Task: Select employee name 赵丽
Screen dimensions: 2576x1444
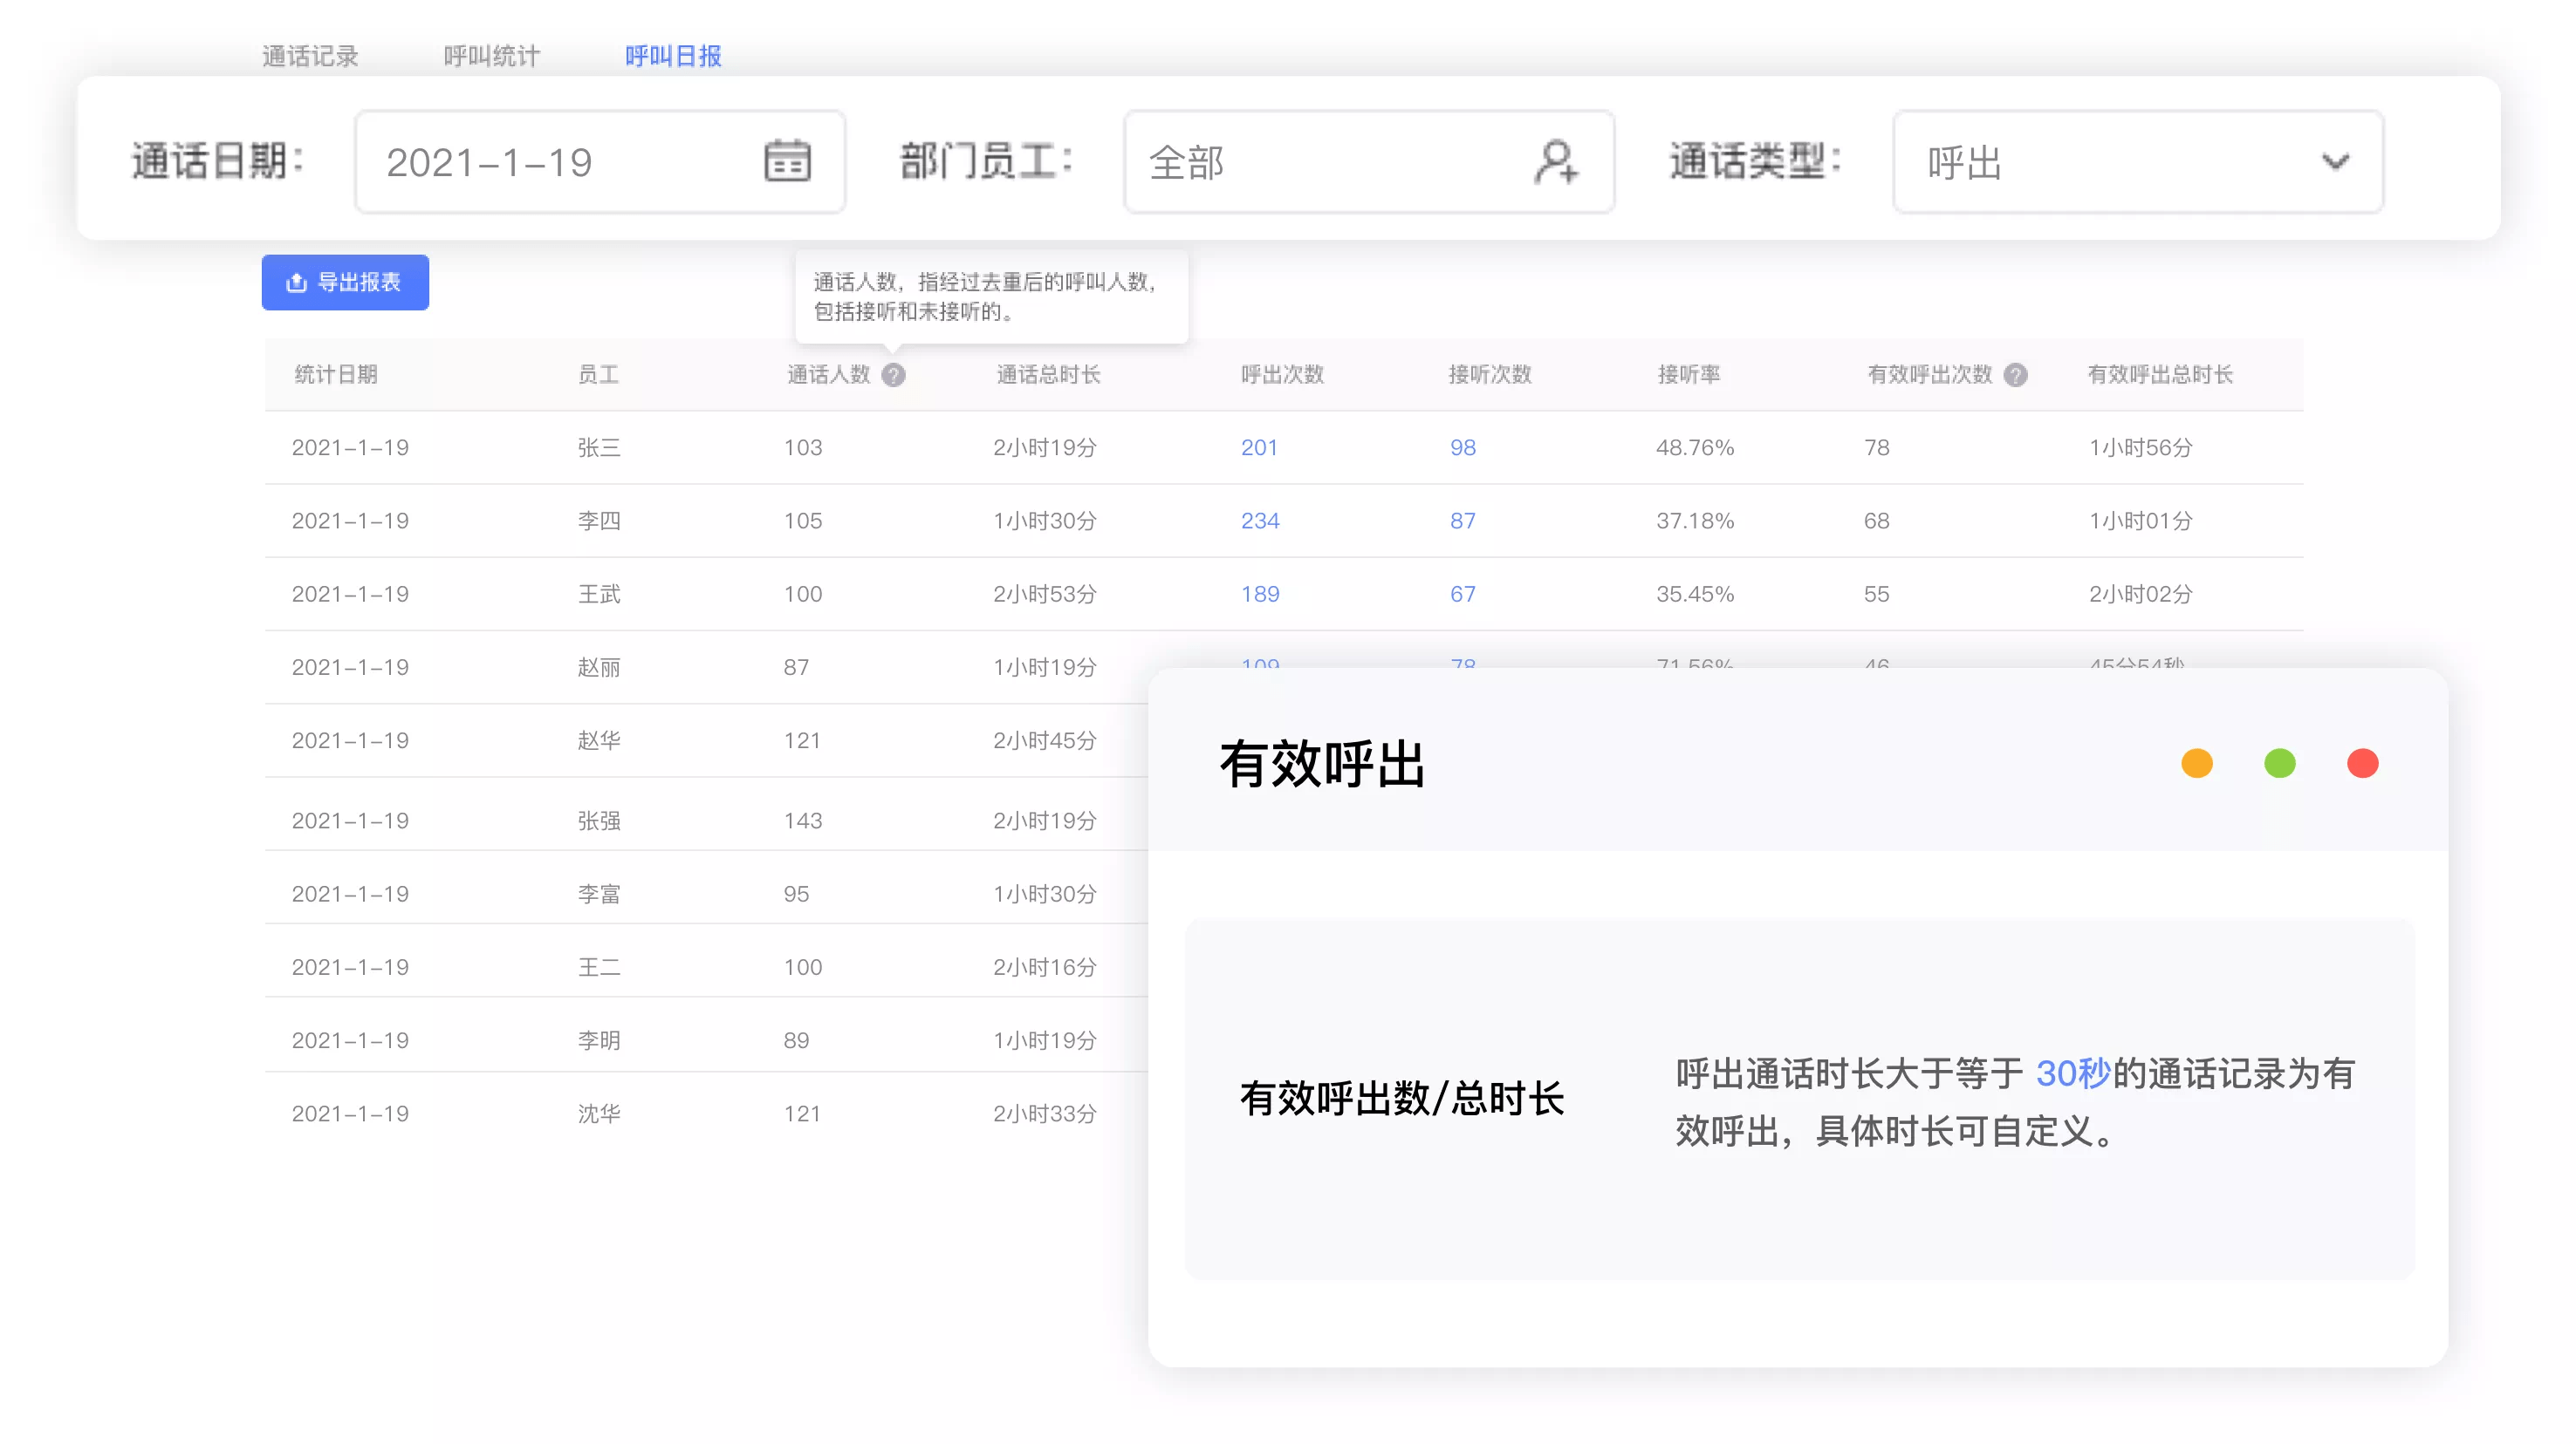Action: tap(599, 668)
